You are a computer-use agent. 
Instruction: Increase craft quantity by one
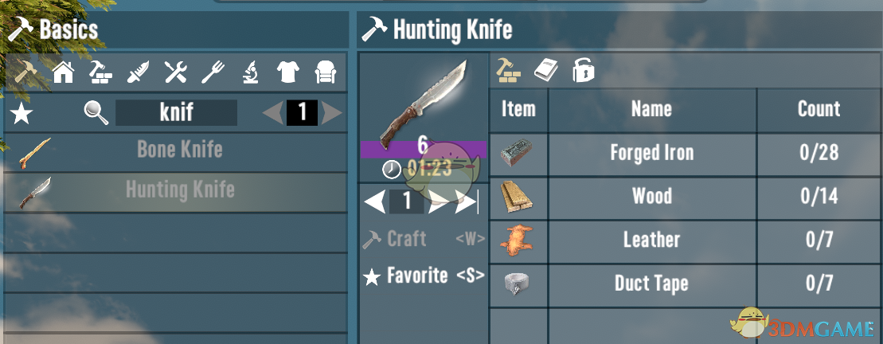tap(438, 201)
